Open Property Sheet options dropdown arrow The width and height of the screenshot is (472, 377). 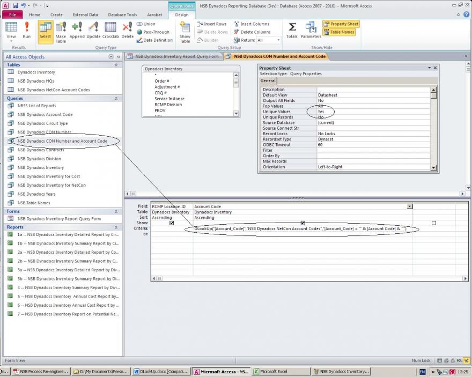[430, 68]
